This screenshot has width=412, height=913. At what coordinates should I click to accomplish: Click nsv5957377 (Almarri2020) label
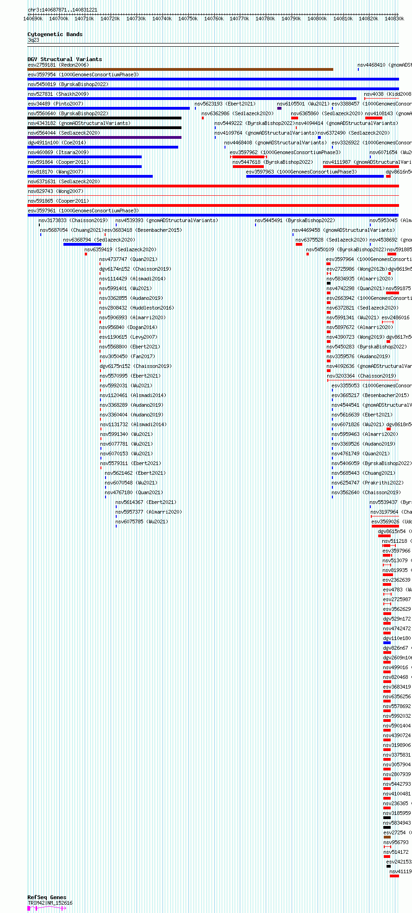click(x=149, y=512)
